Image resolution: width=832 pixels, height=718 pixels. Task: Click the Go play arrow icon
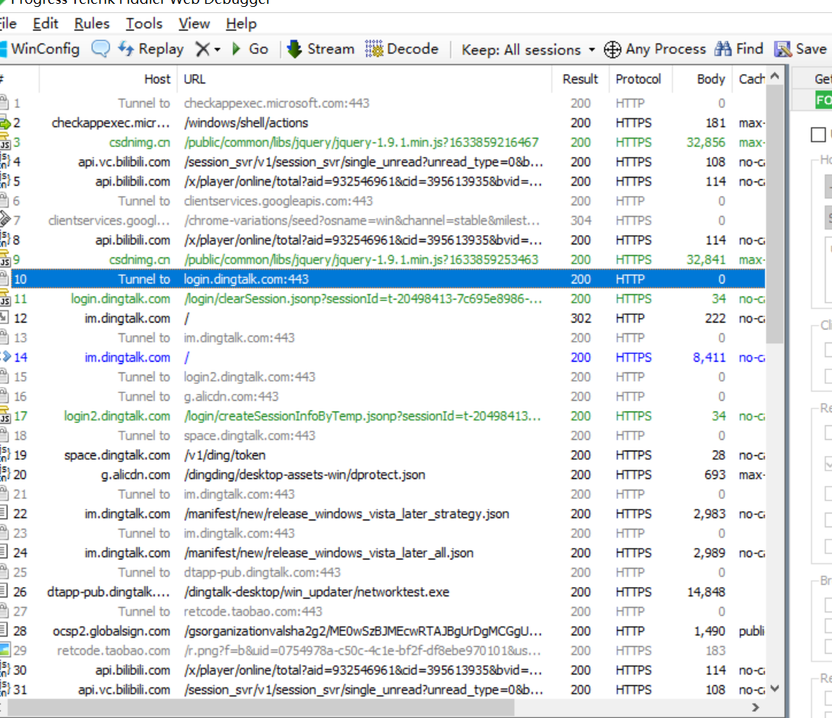[236, 49]
